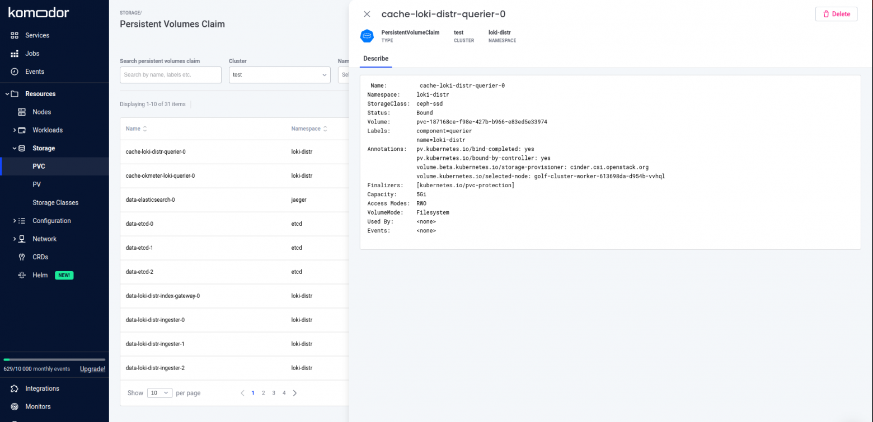Click the Integrations puzzle icon

pos(15,388)
